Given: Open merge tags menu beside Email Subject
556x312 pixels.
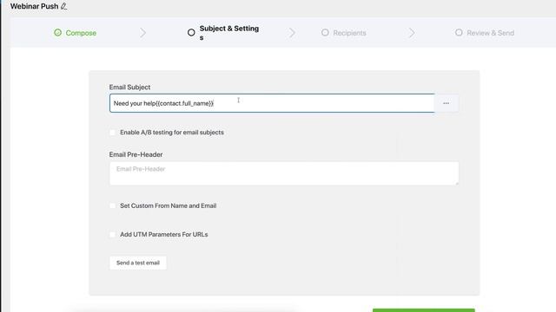Looking at the screenshot, I should 446,103.
